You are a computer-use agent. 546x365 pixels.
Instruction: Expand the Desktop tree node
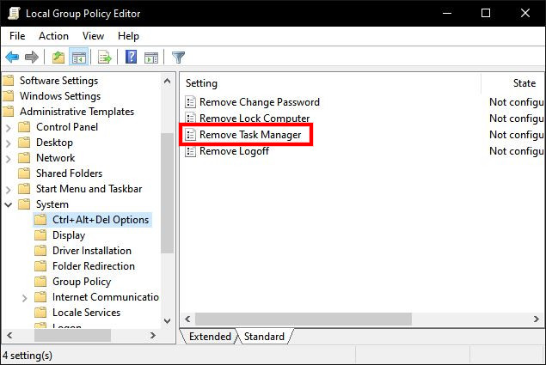(x=9, y=143)
